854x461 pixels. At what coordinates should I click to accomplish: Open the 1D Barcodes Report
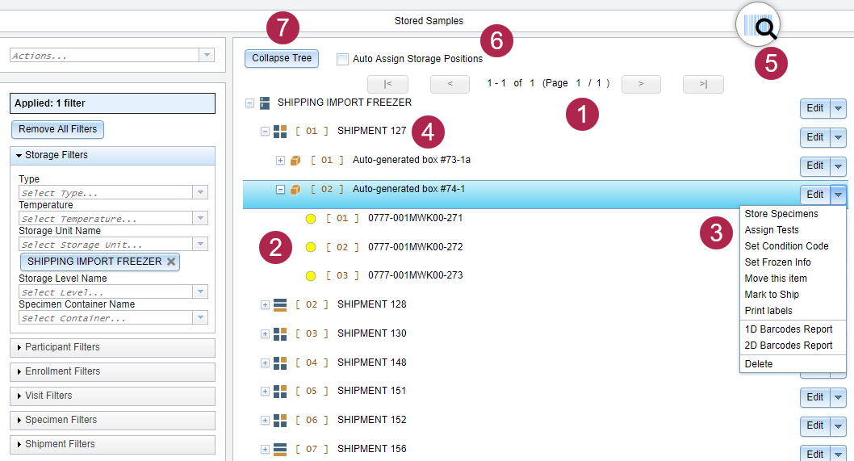[x=793, y=329]
